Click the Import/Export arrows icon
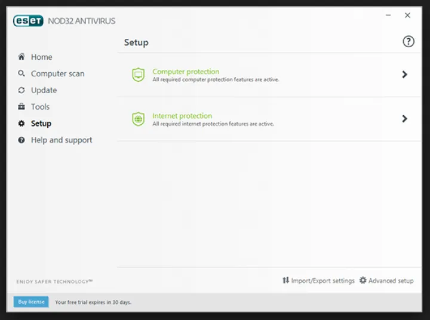The height and width of the screenshot is (320, 430). (x=286, y=280)
